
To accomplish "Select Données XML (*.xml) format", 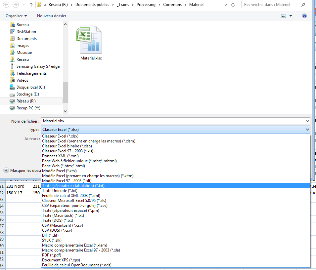I will coord(175,156).
